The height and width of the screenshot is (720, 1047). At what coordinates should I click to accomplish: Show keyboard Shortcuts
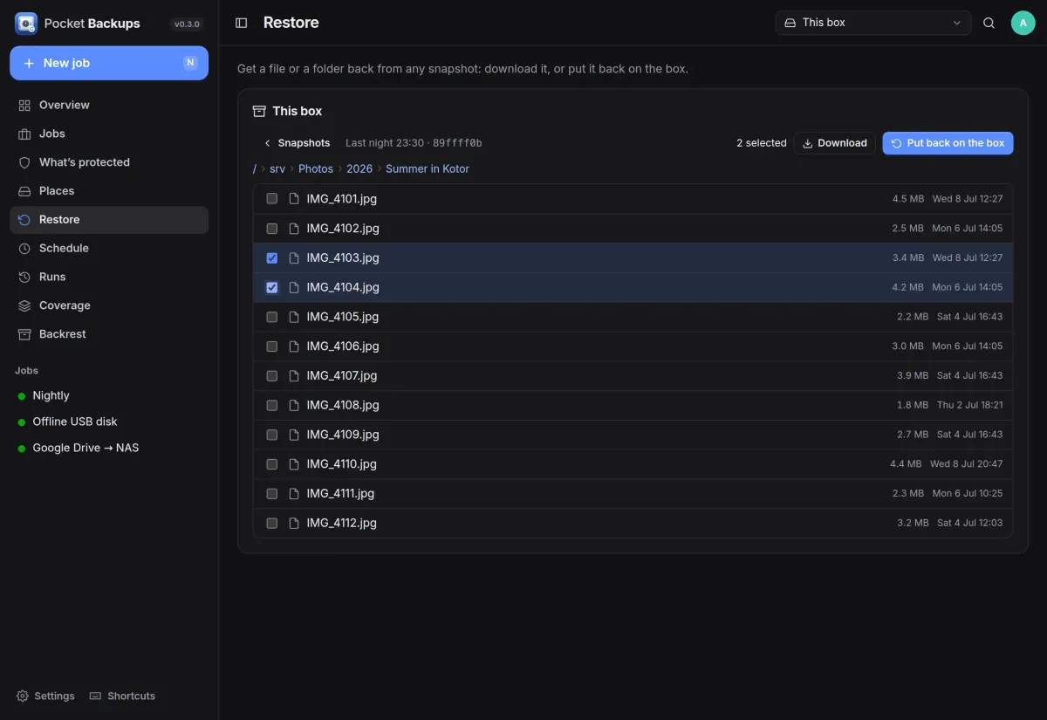pyautogui.click(x=122, y=696)
